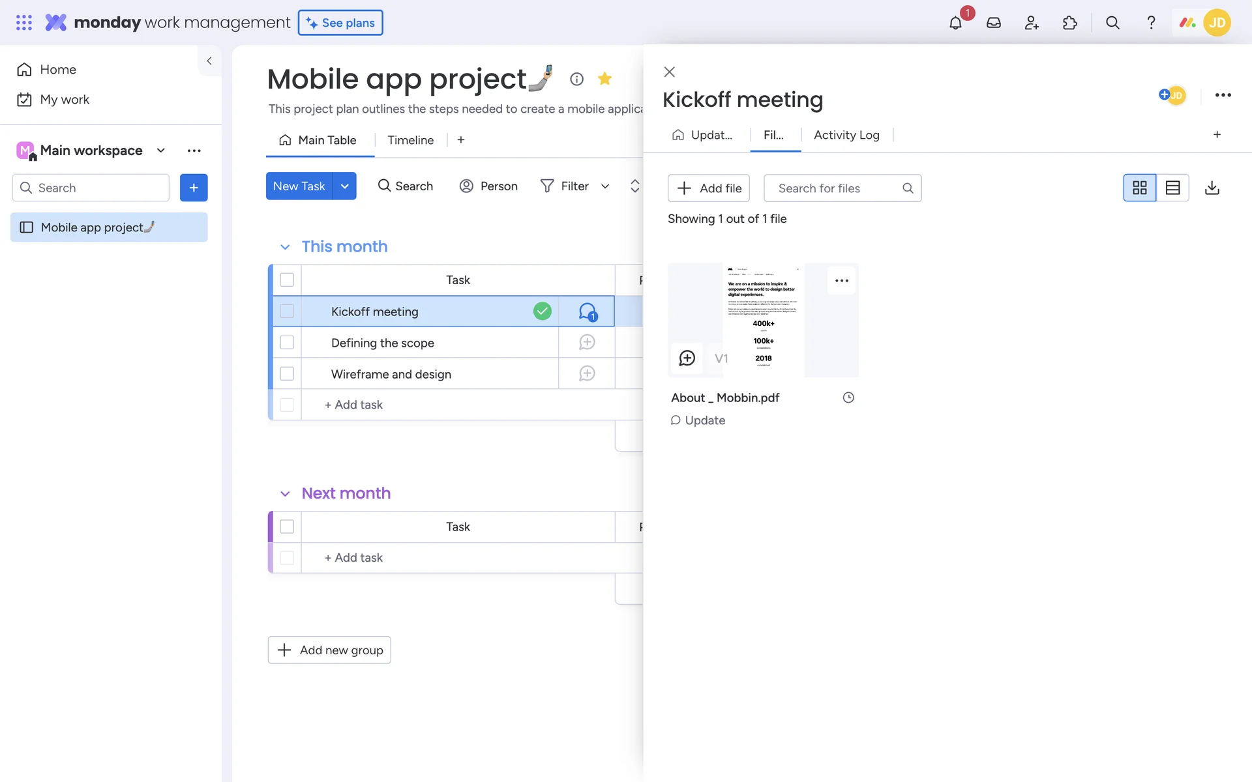
Task: Click Add new group button
Action: [329, 650]
